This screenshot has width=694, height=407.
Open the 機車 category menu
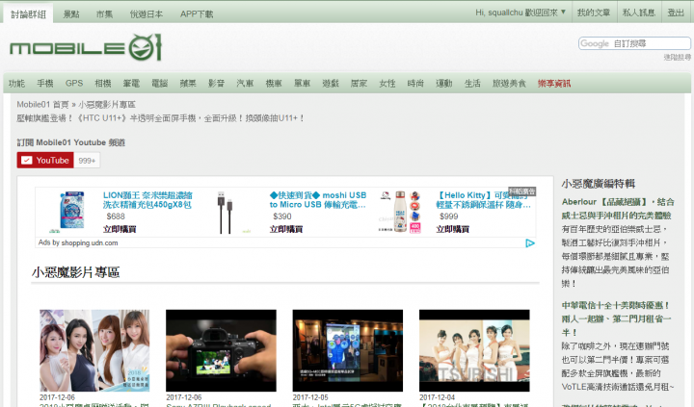[274, 83]
